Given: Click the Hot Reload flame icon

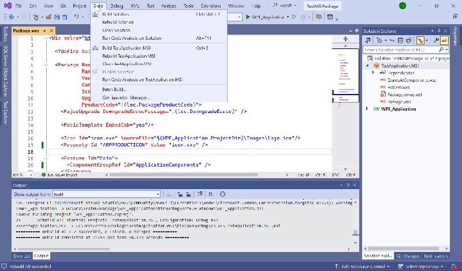Looking at the screenshot, I should coord(303,17).
